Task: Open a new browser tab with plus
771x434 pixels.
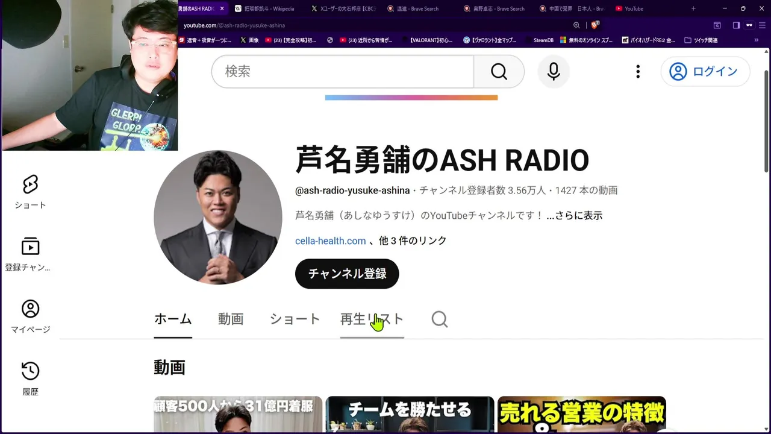Action: 693,8
